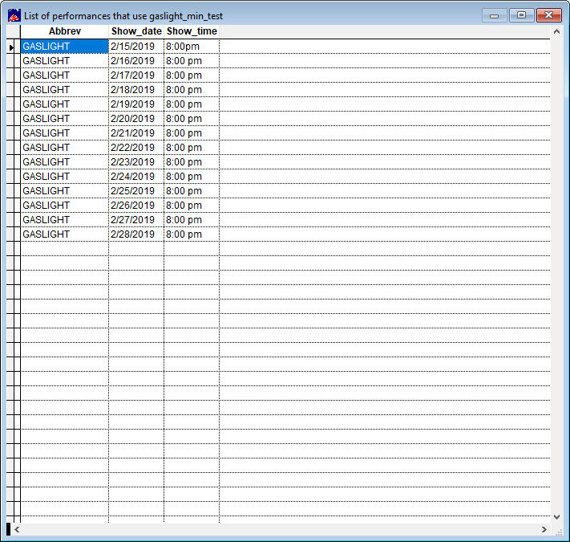Screen dimensions: 570x542
Task: Click the Abbrev column header
Action: [x=65, y=31]
